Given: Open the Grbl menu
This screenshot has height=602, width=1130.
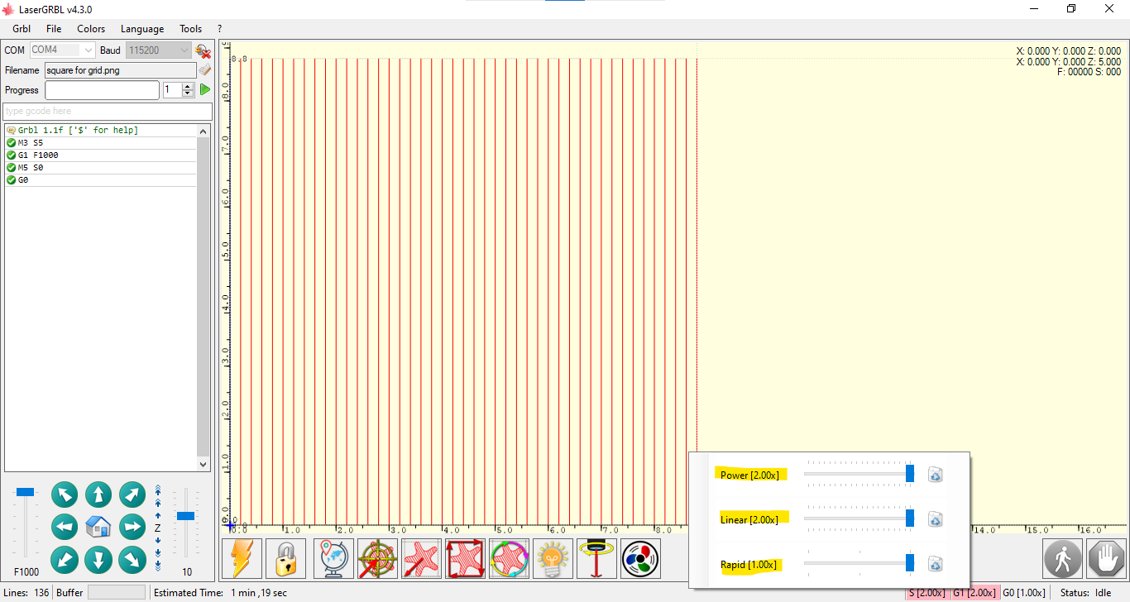Looking at the screenshot, I should point(22,29).
